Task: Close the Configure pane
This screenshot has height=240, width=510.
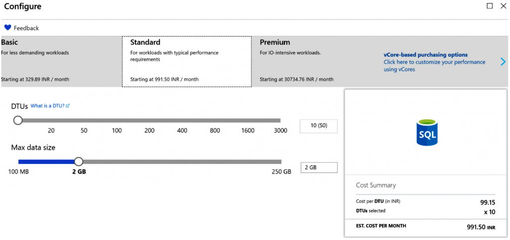Action: click(x=503, y=6)
